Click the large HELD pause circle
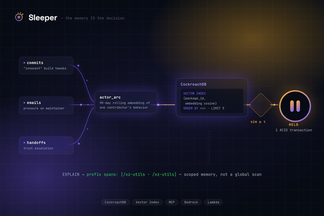 [295, 106]
